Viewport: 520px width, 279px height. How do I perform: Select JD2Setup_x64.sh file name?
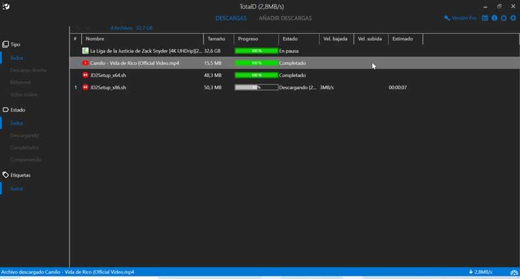click(108, 75)
